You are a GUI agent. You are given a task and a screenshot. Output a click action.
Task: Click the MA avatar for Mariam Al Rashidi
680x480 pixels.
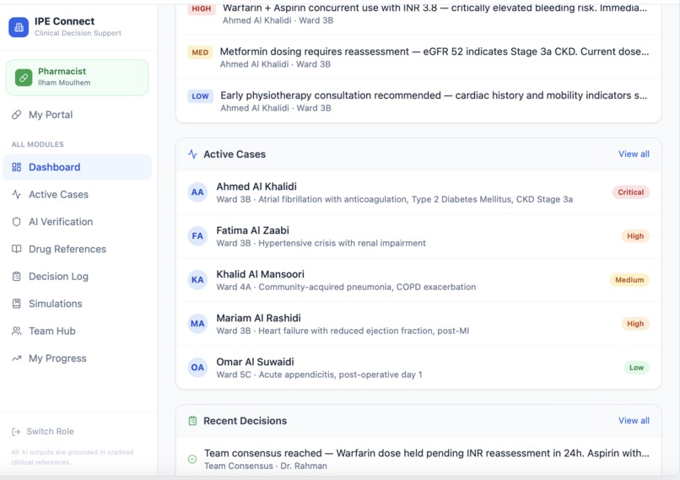[197, 324]
